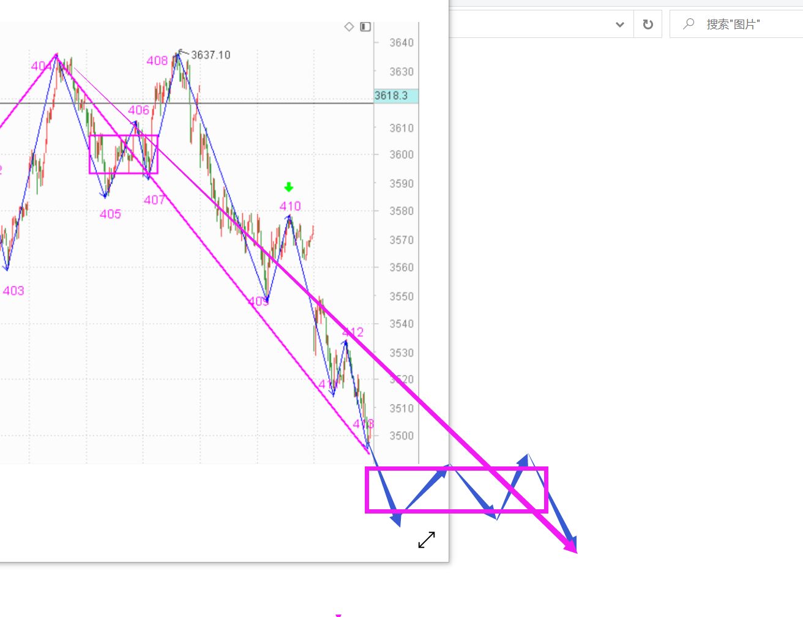
Task: Expand the address bar history dropdown
Action: 619,24
